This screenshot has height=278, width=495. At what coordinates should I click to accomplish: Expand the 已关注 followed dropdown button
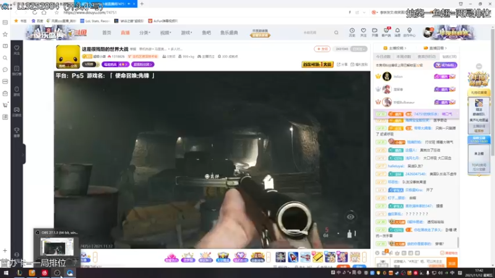coord(359,49)
